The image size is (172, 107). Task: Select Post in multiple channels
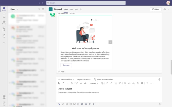103,79
